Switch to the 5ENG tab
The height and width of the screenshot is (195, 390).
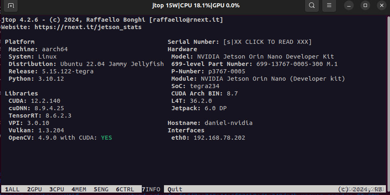(x=101, y=189)
